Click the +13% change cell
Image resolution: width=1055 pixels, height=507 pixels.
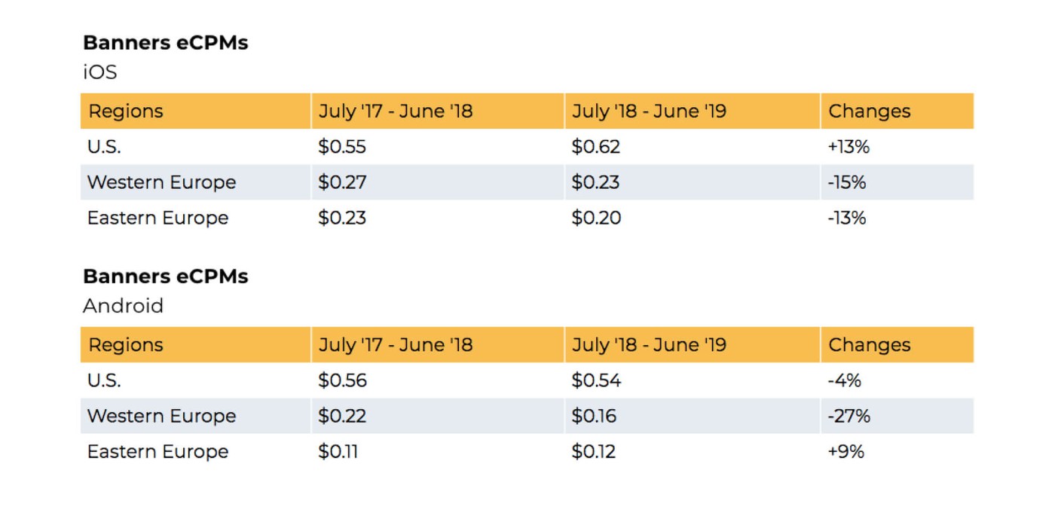(848, 147)
